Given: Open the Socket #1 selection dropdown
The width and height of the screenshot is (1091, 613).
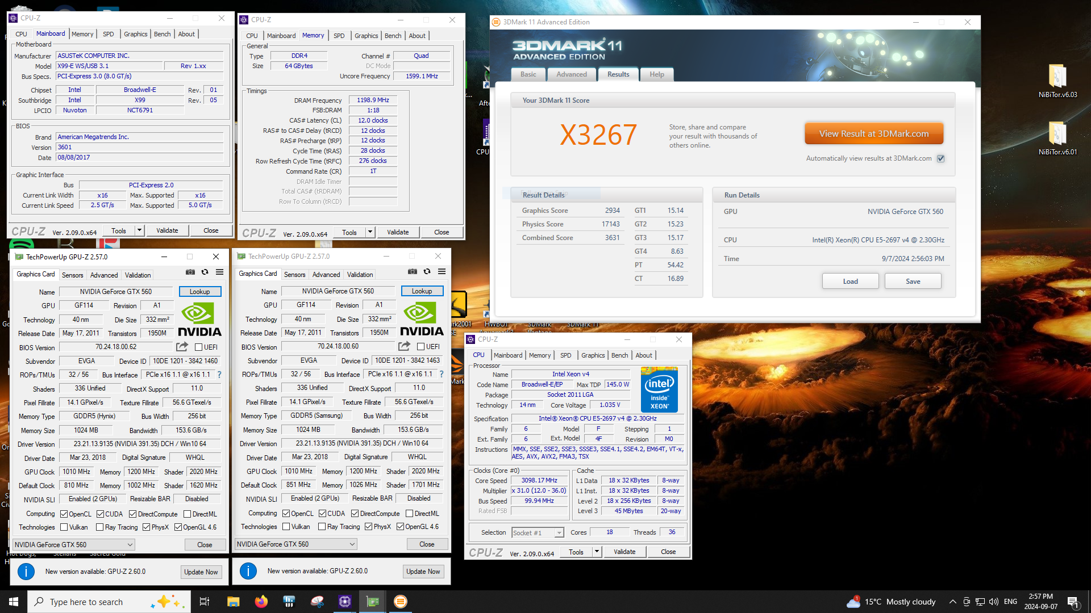Looking at the screenshot, I should [538, 532].
